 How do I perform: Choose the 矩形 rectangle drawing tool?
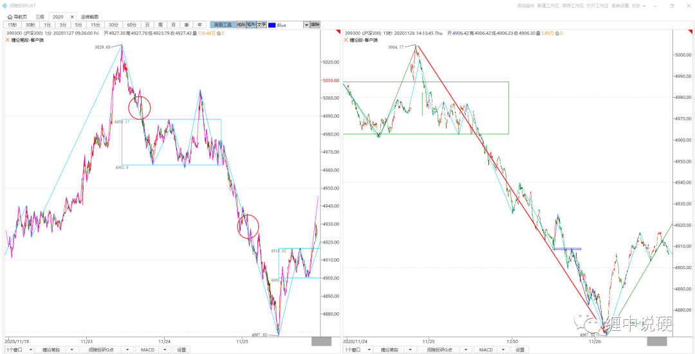coord(251,25)
